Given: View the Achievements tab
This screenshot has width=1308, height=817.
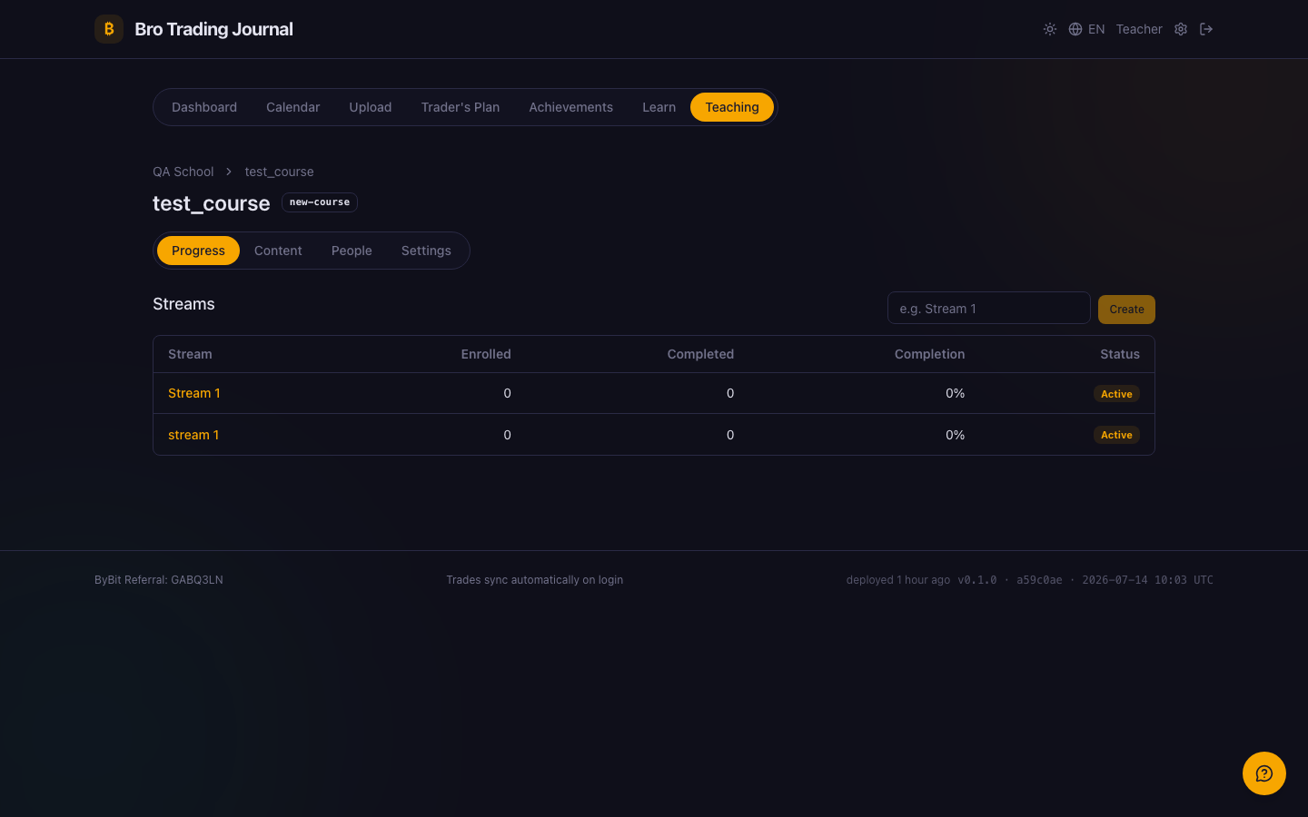Looking at the screenshot, I should tap(570, 107).
